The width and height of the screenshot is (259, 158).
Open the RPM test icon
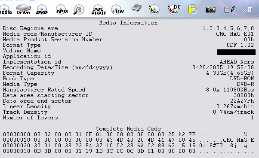click(x=62, y=9)
